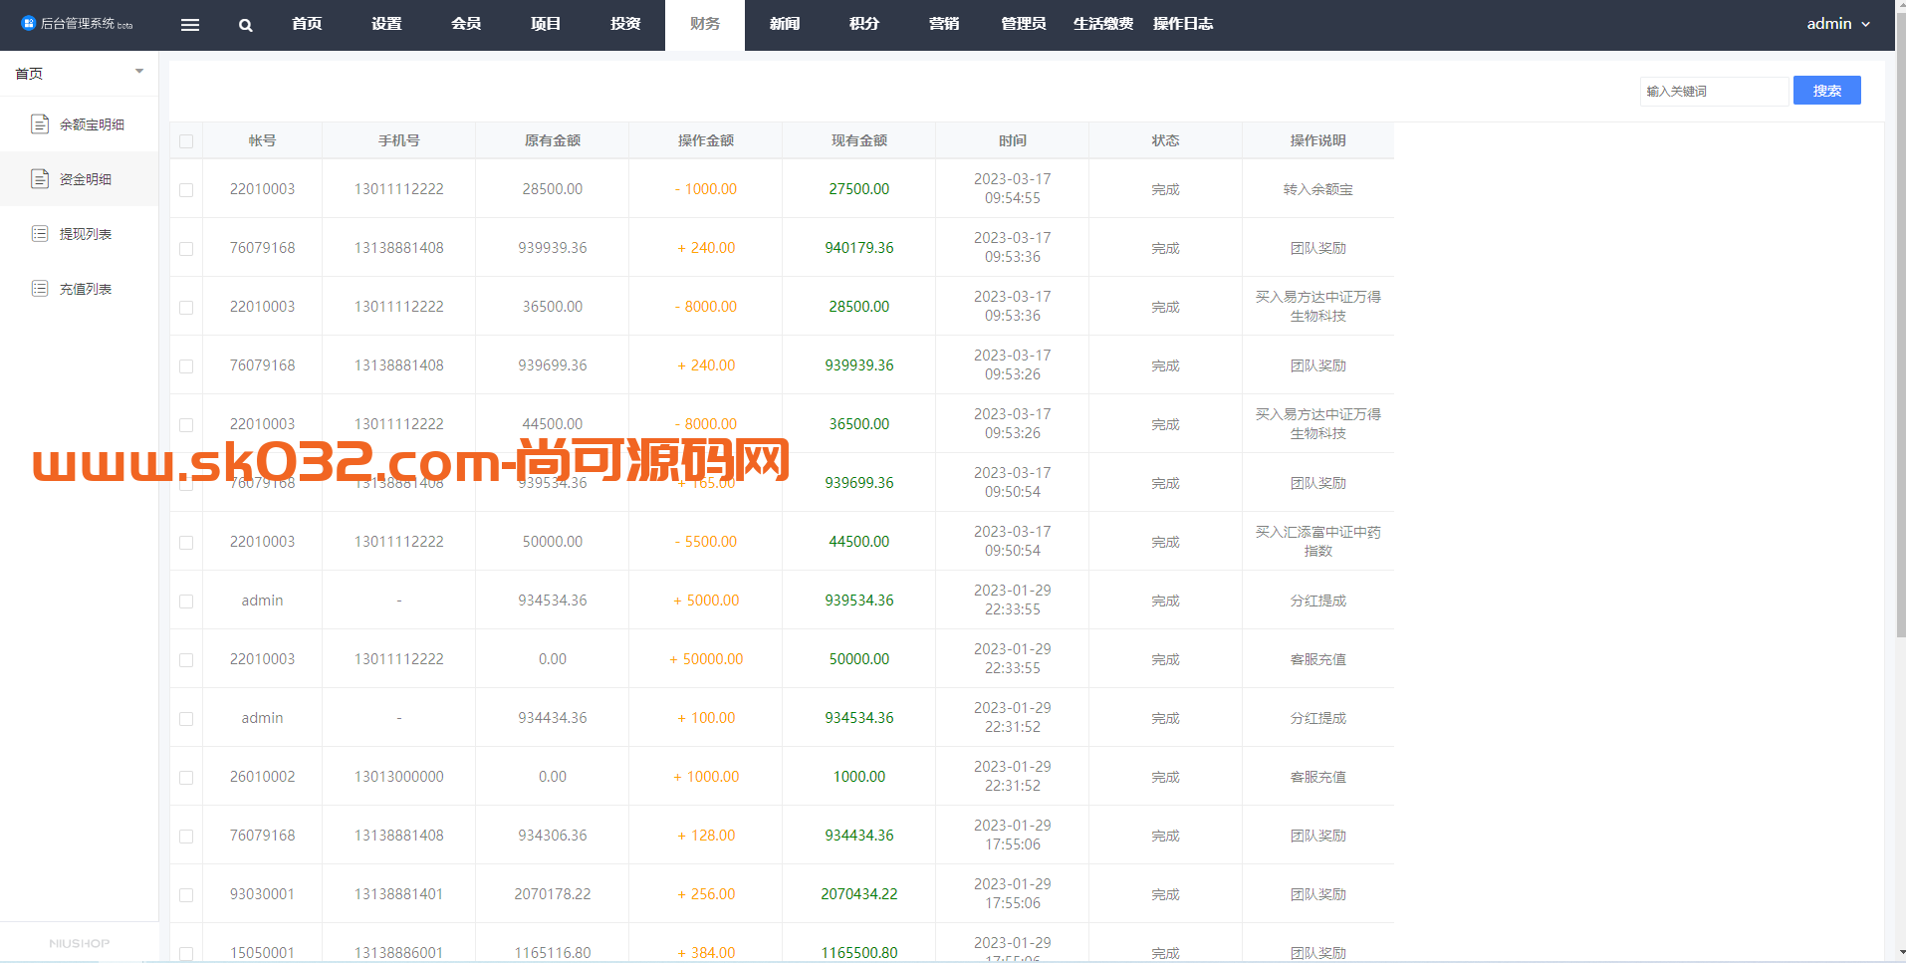Click the 现有金额 column header
The width and height of the screenshot is (1906, 963).
(x=859, y=140)
